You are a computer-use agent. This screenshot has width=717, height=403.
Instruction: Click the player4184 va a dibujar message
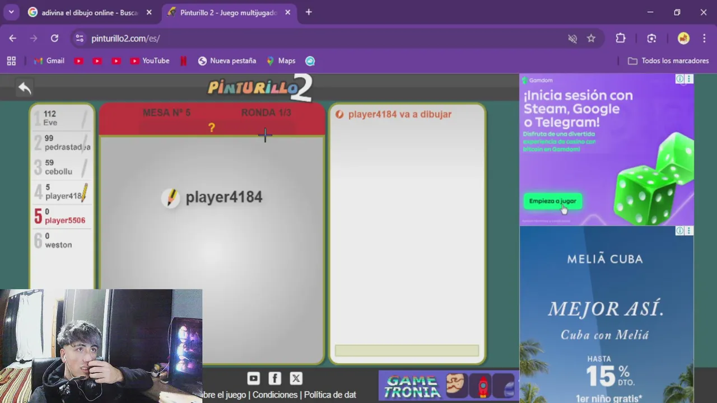click(399, 114)
